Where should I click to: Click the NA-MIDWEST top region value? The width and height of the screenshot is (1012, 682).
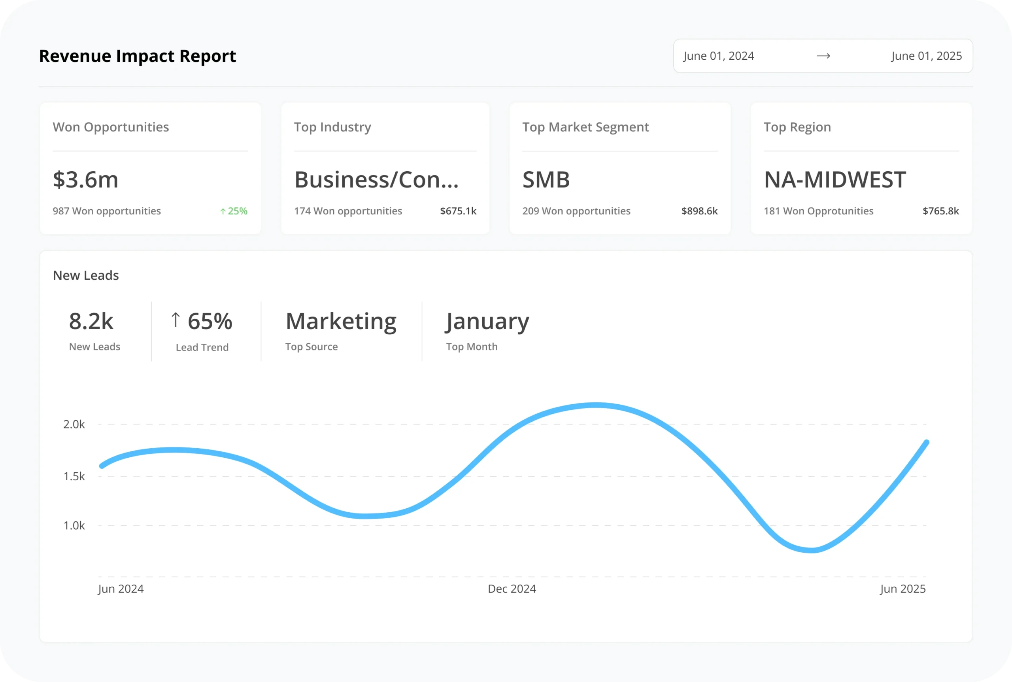[835, 180]
